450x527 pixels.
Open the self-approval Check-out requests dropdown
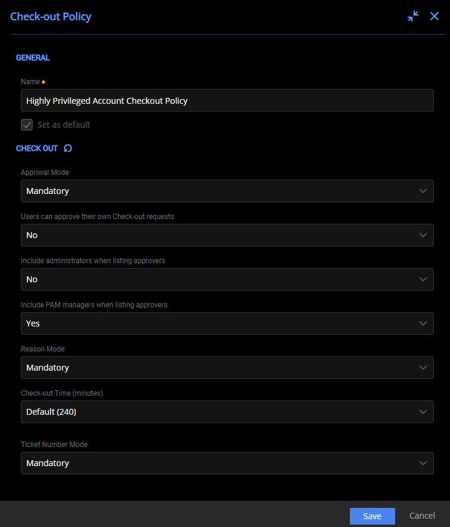click(226, 235)
